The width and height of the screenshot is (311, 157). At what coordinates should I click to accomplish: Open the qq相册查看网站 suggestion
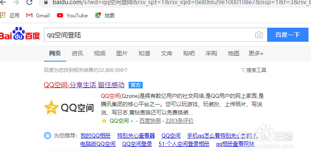pyautogui.click(x=235, y=144)
